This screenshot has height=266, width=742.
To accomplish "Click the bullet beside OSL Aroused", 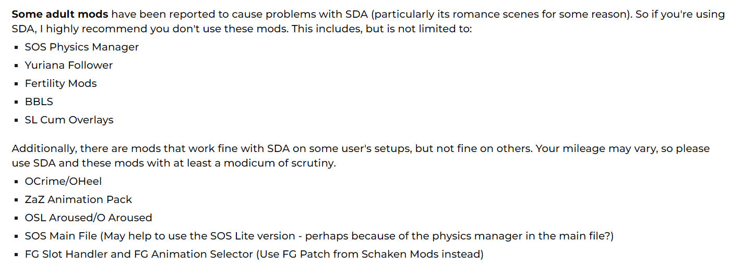I will (x=17, y=218).
